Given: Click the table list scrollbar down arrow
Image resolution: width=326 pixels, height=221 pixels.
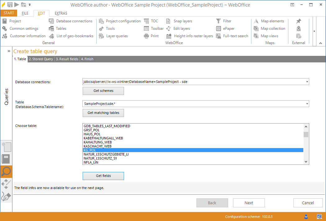Looking at the screenshot, I should 306,162.
